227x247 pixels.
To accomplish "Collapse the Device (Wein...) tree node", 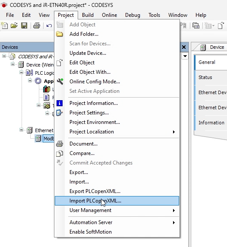I will coord(13,64).
